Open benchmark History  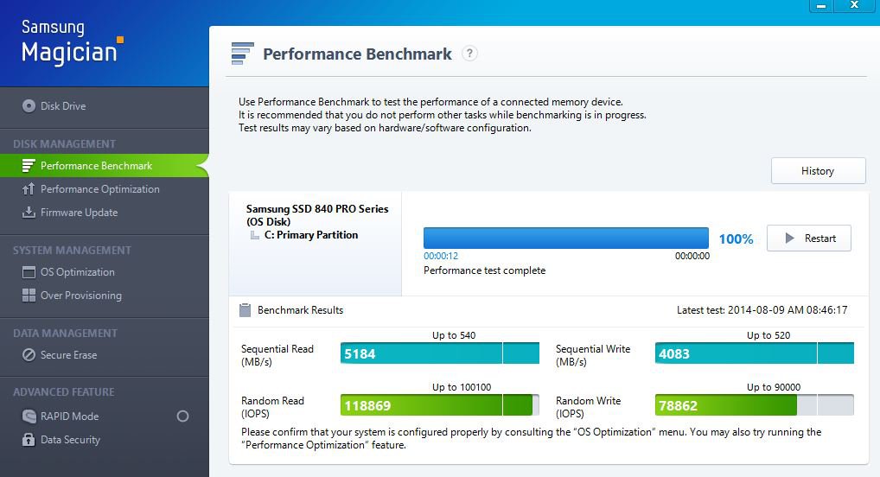click(x=819, y=170)
